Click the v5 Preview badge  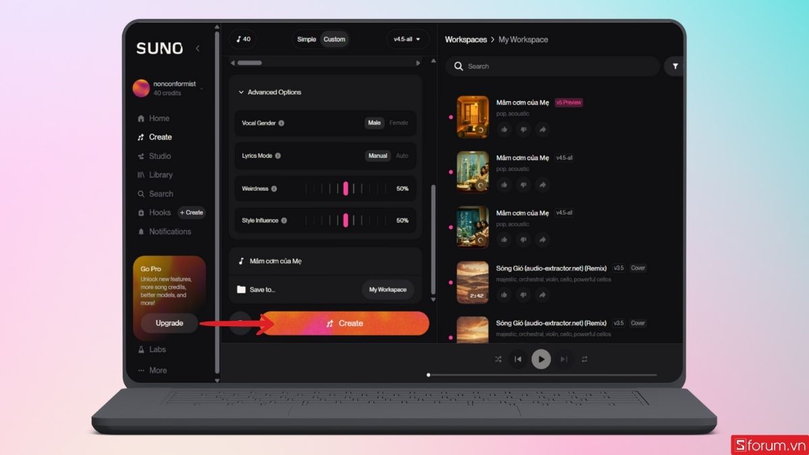568,102
